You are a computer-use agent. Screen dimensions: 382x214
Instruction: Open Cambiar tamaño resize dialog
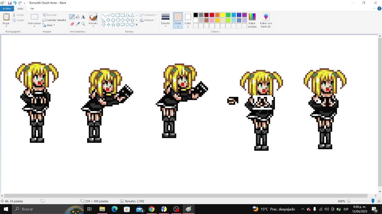(x=54, y=20)
